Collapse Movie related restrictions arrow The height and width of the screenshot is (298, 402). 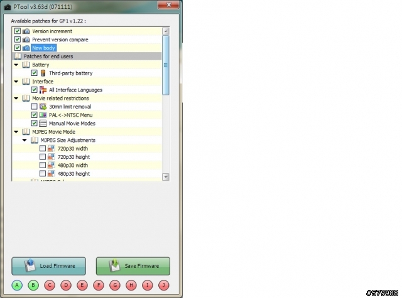point(16,98)
